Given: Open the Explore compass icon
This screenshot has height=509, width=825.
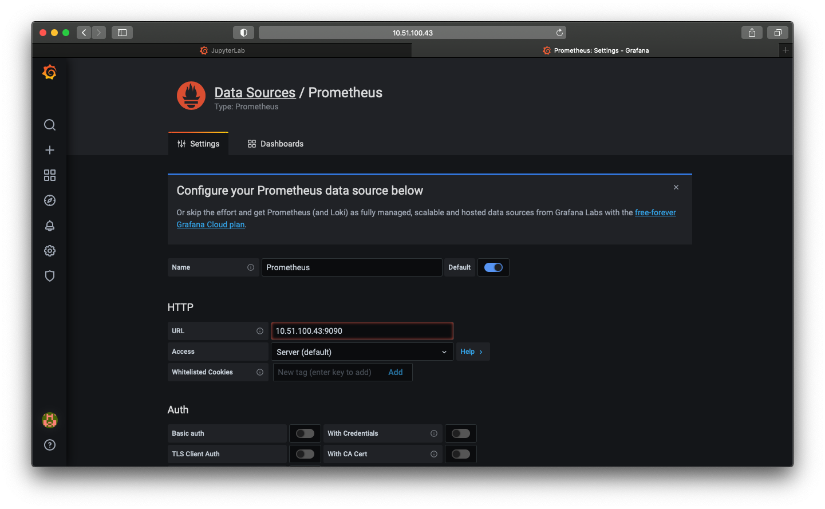Looking at the screenshot, I should click(50, 200).
